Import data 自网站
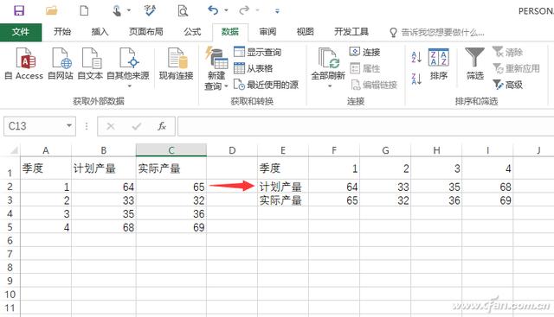The width and height of the screenshot is (554, 317). point(61,63)
